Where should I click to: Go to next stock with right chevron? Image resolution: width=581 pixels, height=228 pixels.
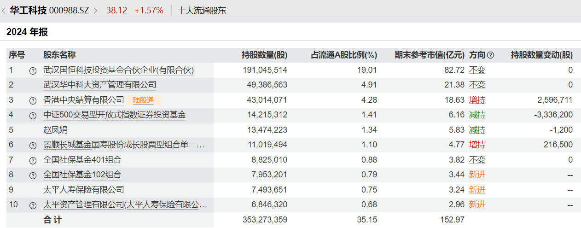tap(96, 11)
